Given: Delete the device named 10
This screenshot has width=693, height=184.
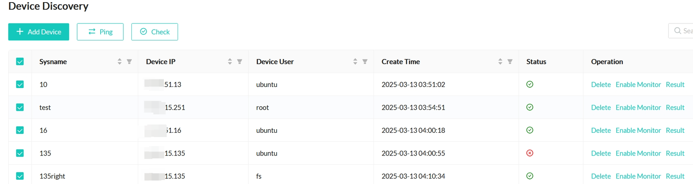Looking at the screenshot, I should (601, 84).
